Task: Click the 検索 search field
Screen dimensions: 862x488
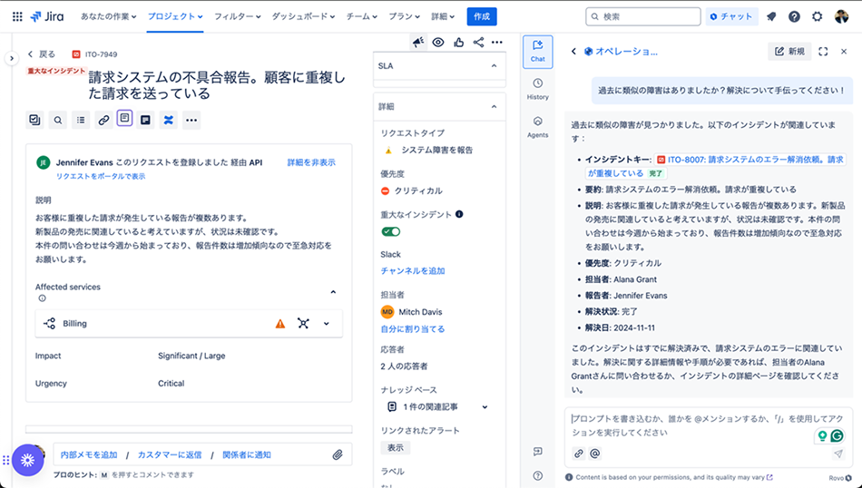Action: 643,16
